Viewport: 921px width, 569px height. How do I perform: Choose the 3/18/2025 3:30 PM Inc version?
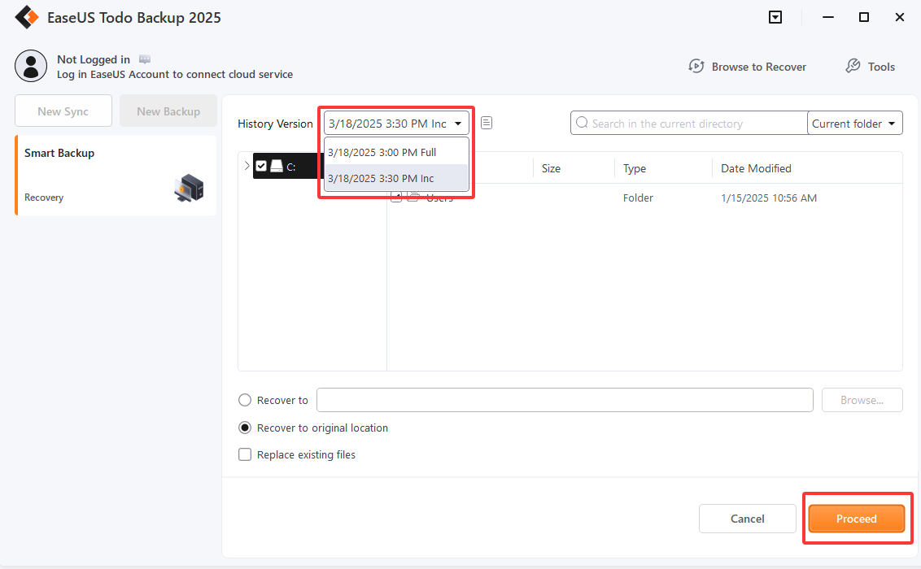click(396, 178)
